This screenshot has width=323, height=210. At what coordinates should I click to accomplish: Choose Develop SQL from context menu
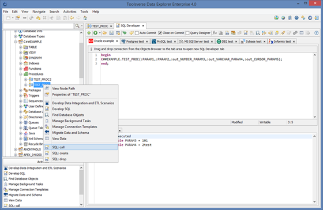tap(61, 109)
